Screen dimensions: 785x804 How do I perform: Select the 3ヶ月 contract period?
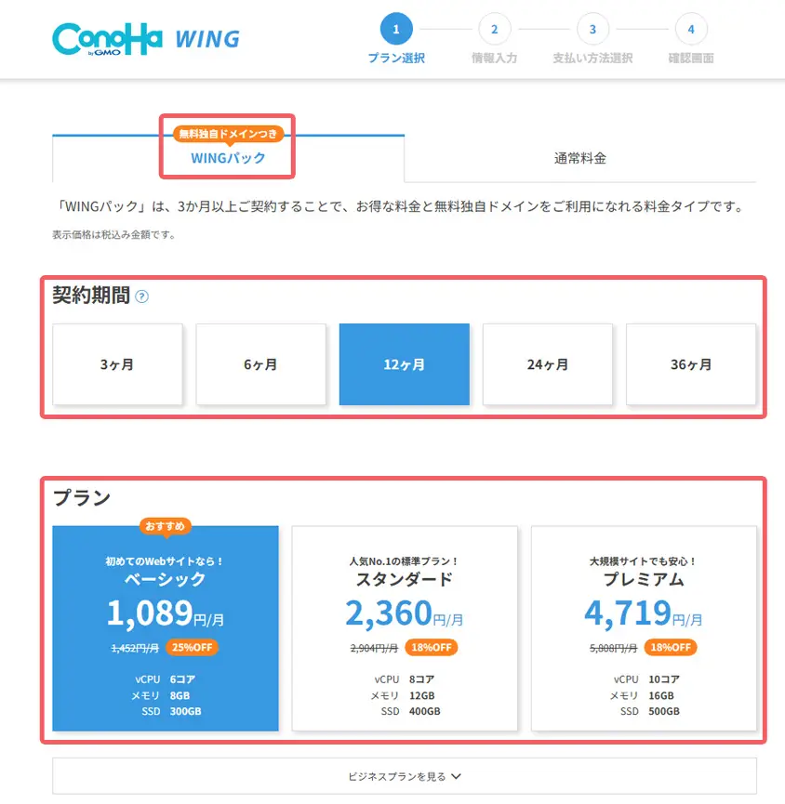click(x=117, y=364)
